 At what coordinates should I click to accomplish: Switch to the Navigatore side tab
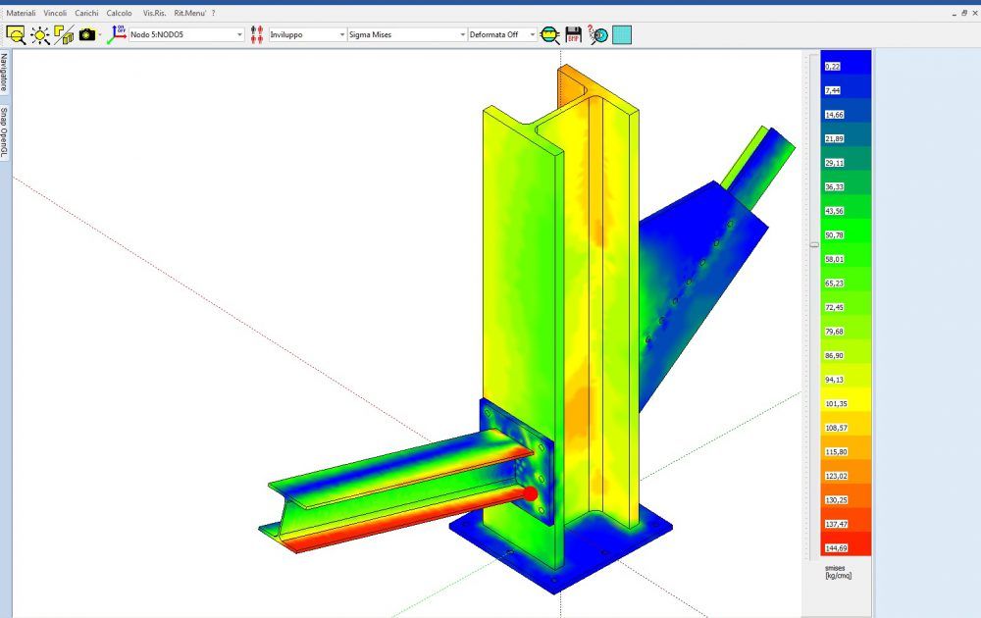pyautogui.click(x=5, y=74)
